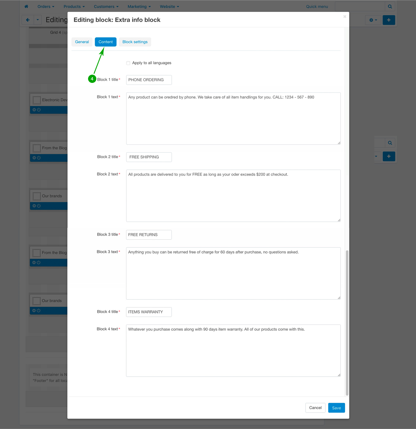Image resolution: width=416 pixels, height=429 pixels.
Task: Click the Block 1 title input field
Action: click(149, 80)
